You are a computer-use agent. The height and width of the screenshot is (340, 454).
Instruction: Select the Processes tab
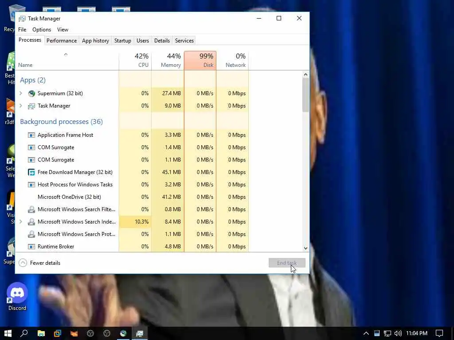pyautogui.click(x=30, y=40)
